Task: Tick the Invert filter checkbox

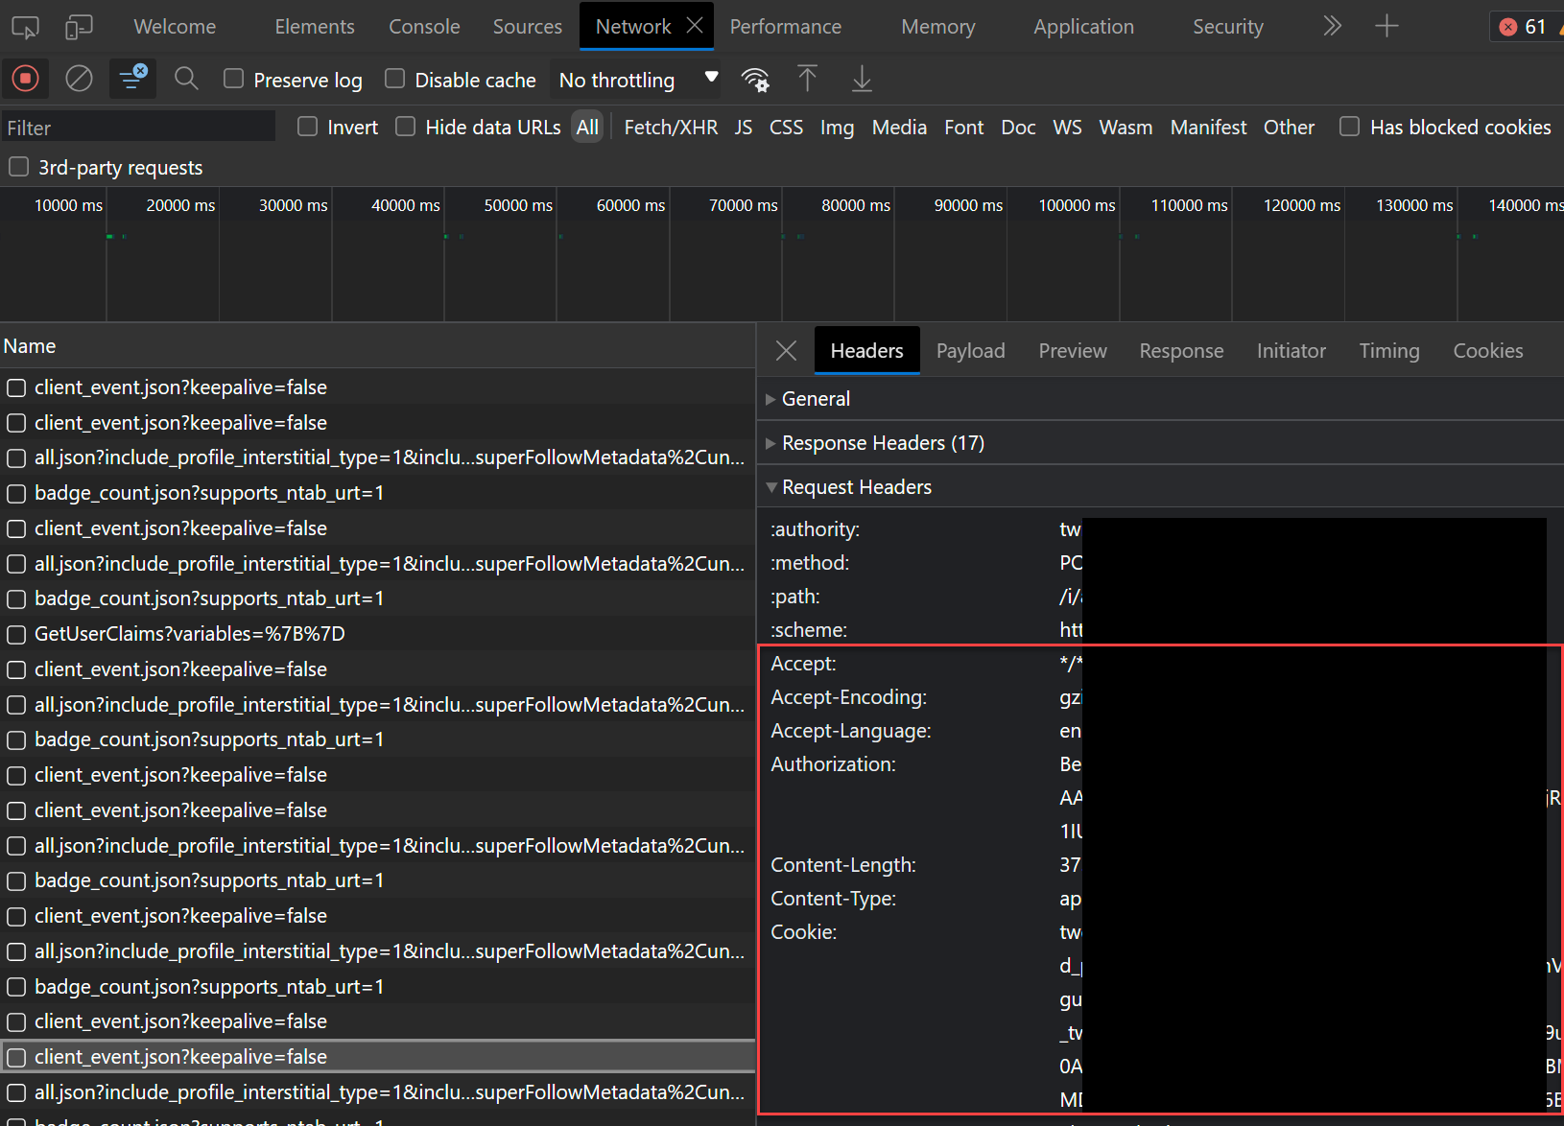Action: (307, 127)
